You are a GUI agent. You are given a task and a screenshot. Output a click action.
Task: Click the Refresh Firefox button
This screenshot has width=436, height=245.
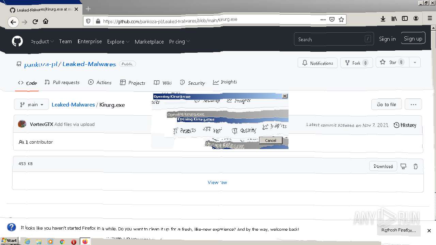pyautogui.click(x=399, y=230)
